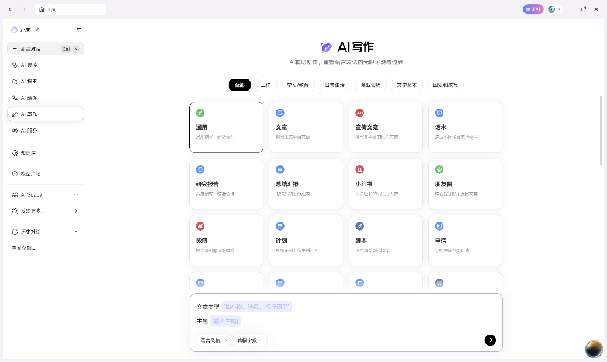Viewport: 607px width, 362px height.
Task: Switch to the 文学艺术 category tab
Action: [x=407, y=85]
